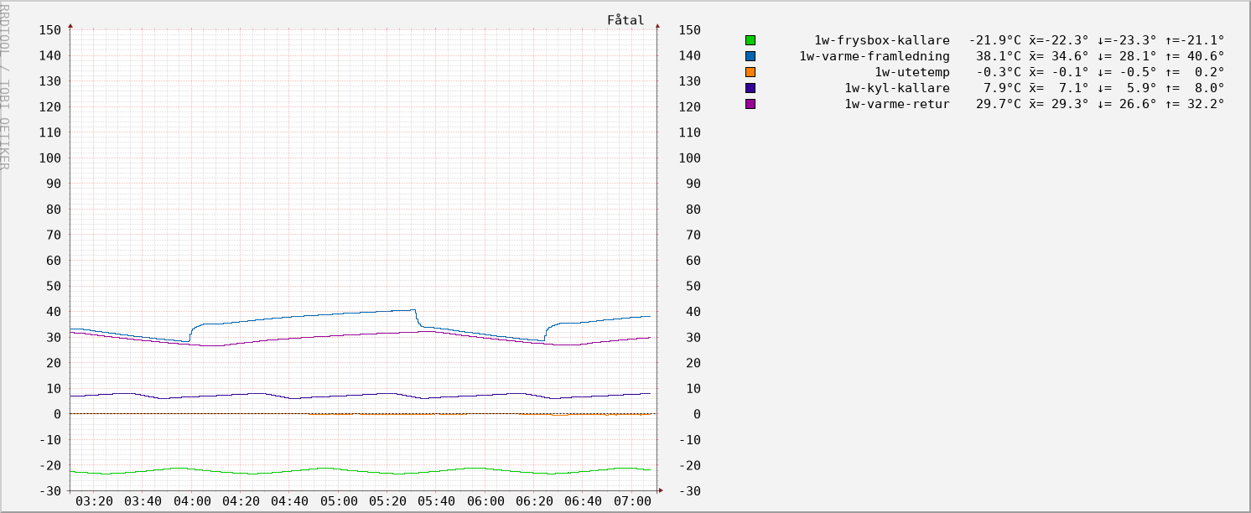Click the blue varme-framledning legend swatch
The width and height of the screenshot is (1251, 513).
click(750, 56)
